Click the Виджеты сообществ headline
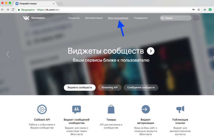 click(106, 51)
